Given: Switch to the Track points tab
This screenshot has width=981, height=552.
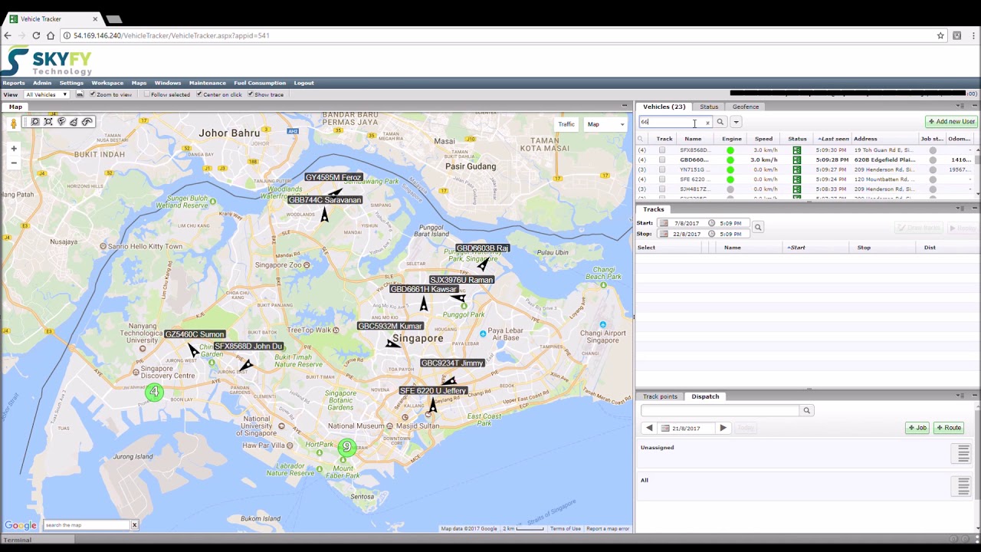Looking at the screenshot, I should pyautogui.click(x=660, y=396).
